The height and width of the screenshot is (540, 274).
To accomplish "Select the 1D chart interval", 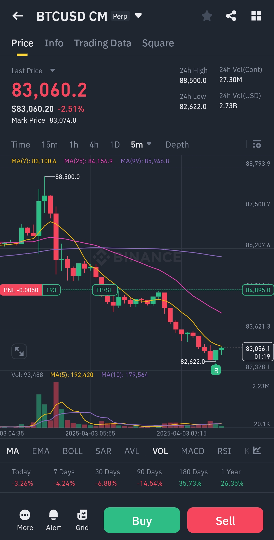I will [115, 145].
